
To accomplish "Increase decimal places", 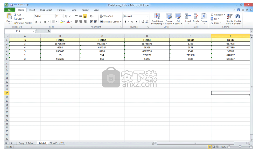I will (143, 22).
